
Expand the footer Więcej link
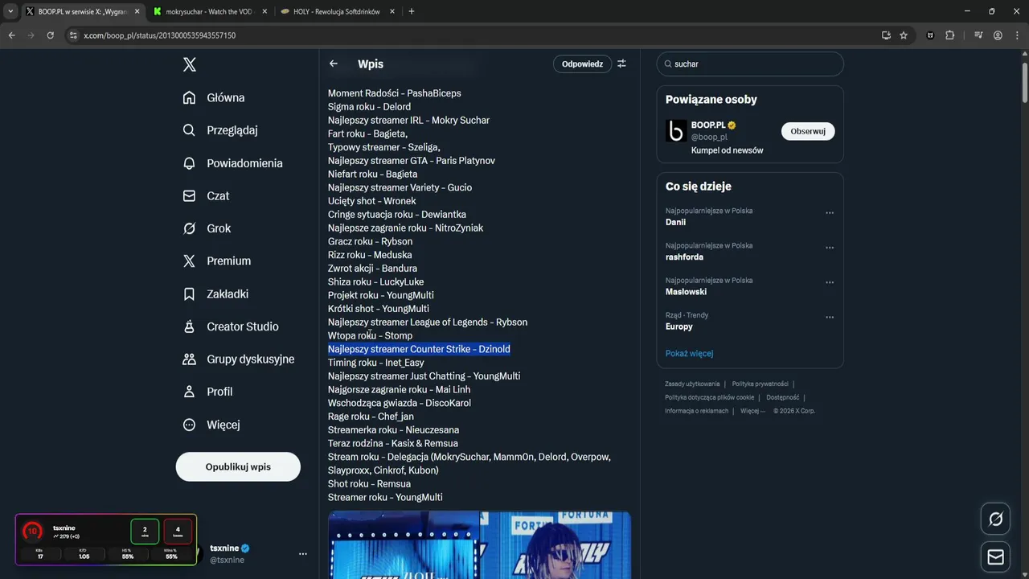(x=752, y=411)
